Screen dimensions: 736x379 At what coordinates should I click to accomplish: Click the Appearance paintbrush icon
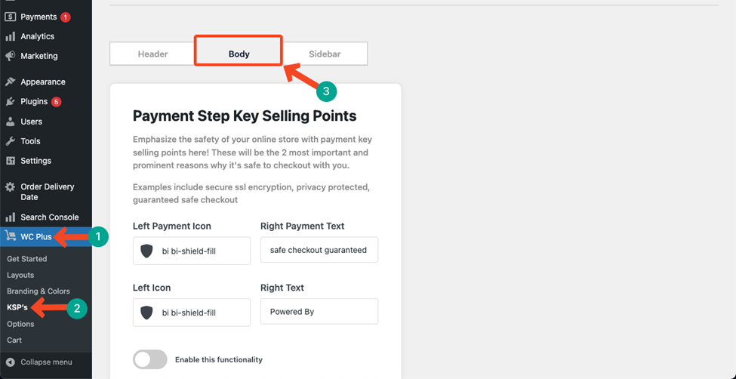click(x=11, y=82)
